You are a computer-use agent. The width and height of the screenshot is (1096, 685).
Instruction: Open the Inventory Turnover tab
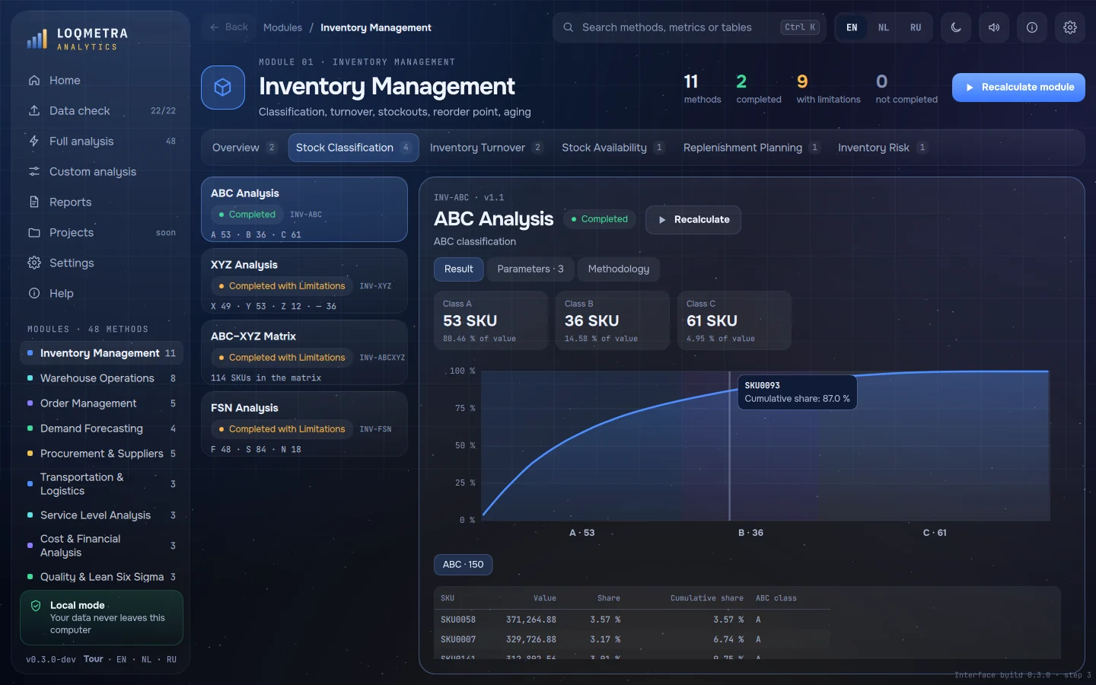(x=486, y=148)
